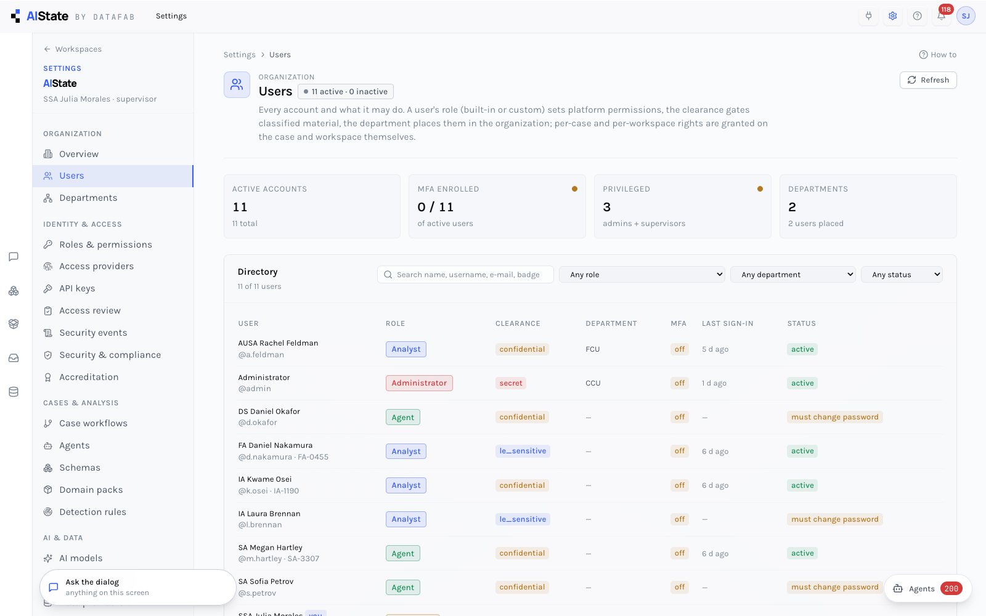The image size is (986, 616).
Task: Click the shield icon beside Security & compliance
Action: (48, 355)
